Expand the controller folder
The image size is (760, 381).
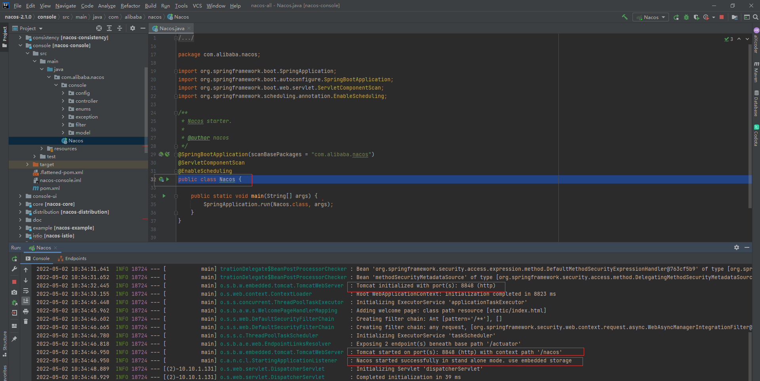coord(63,101)
